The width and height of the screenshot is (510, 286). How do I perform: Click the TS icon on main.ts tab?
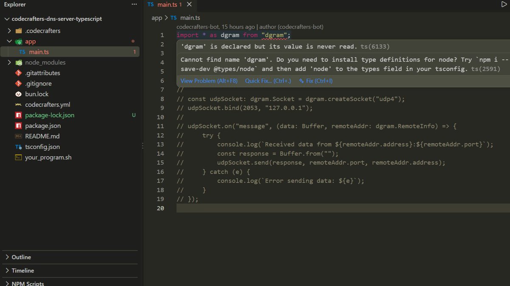pyautogui.click(x=150, y=5)
